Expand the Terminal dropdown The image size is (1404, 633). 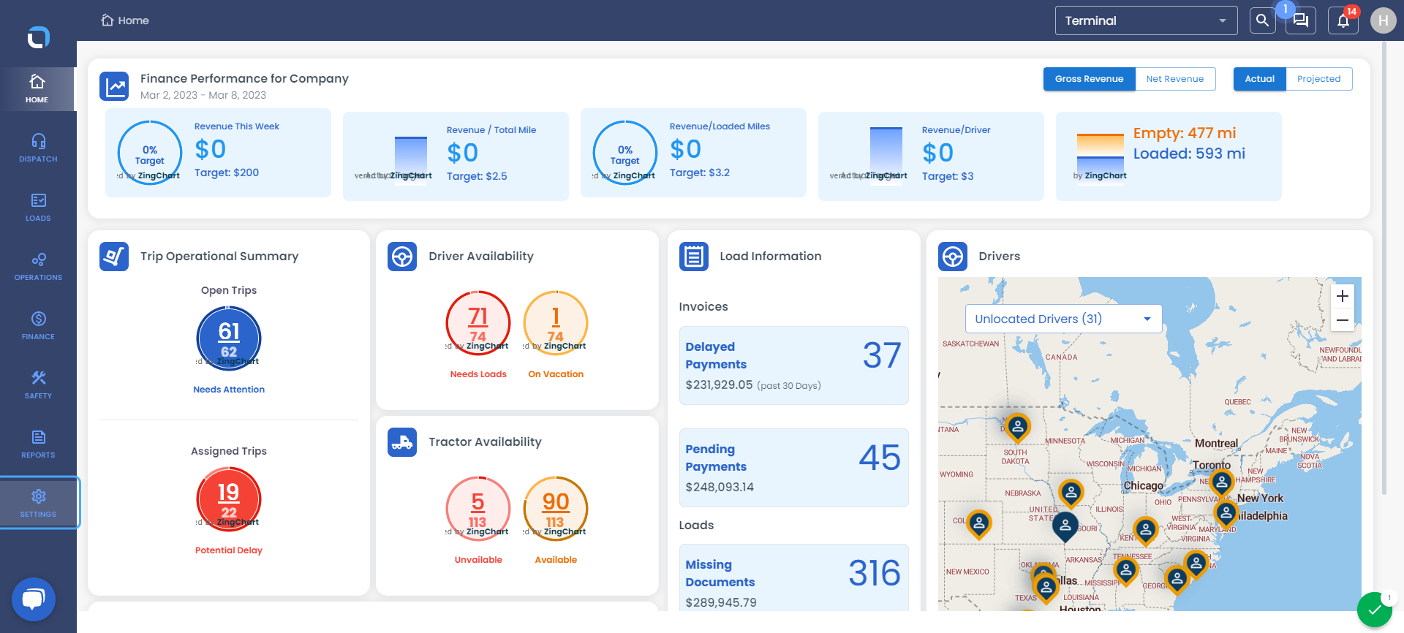pyautogui.click(x=1146, y=20)
